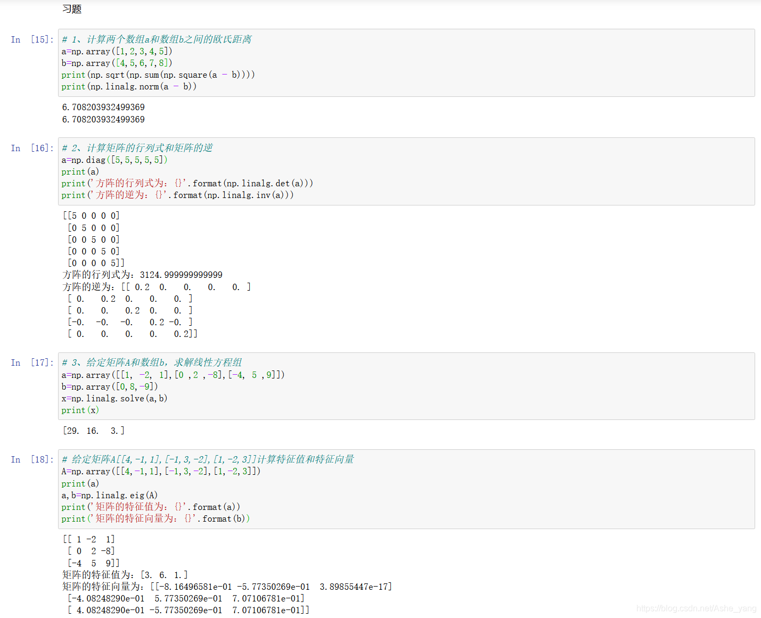Image resolution: width=761 pixels, height=618 pixels.
Task: Click eigenvector row starting -8.16496581e-01
Action: (x=227, y=587)
